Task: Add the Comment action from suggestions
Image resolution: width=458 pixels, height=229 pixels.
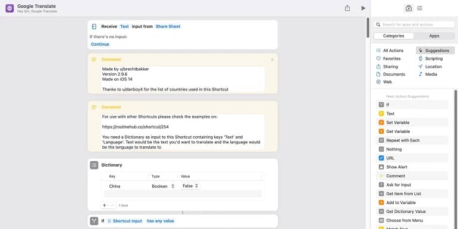Action: coord(412,176)
